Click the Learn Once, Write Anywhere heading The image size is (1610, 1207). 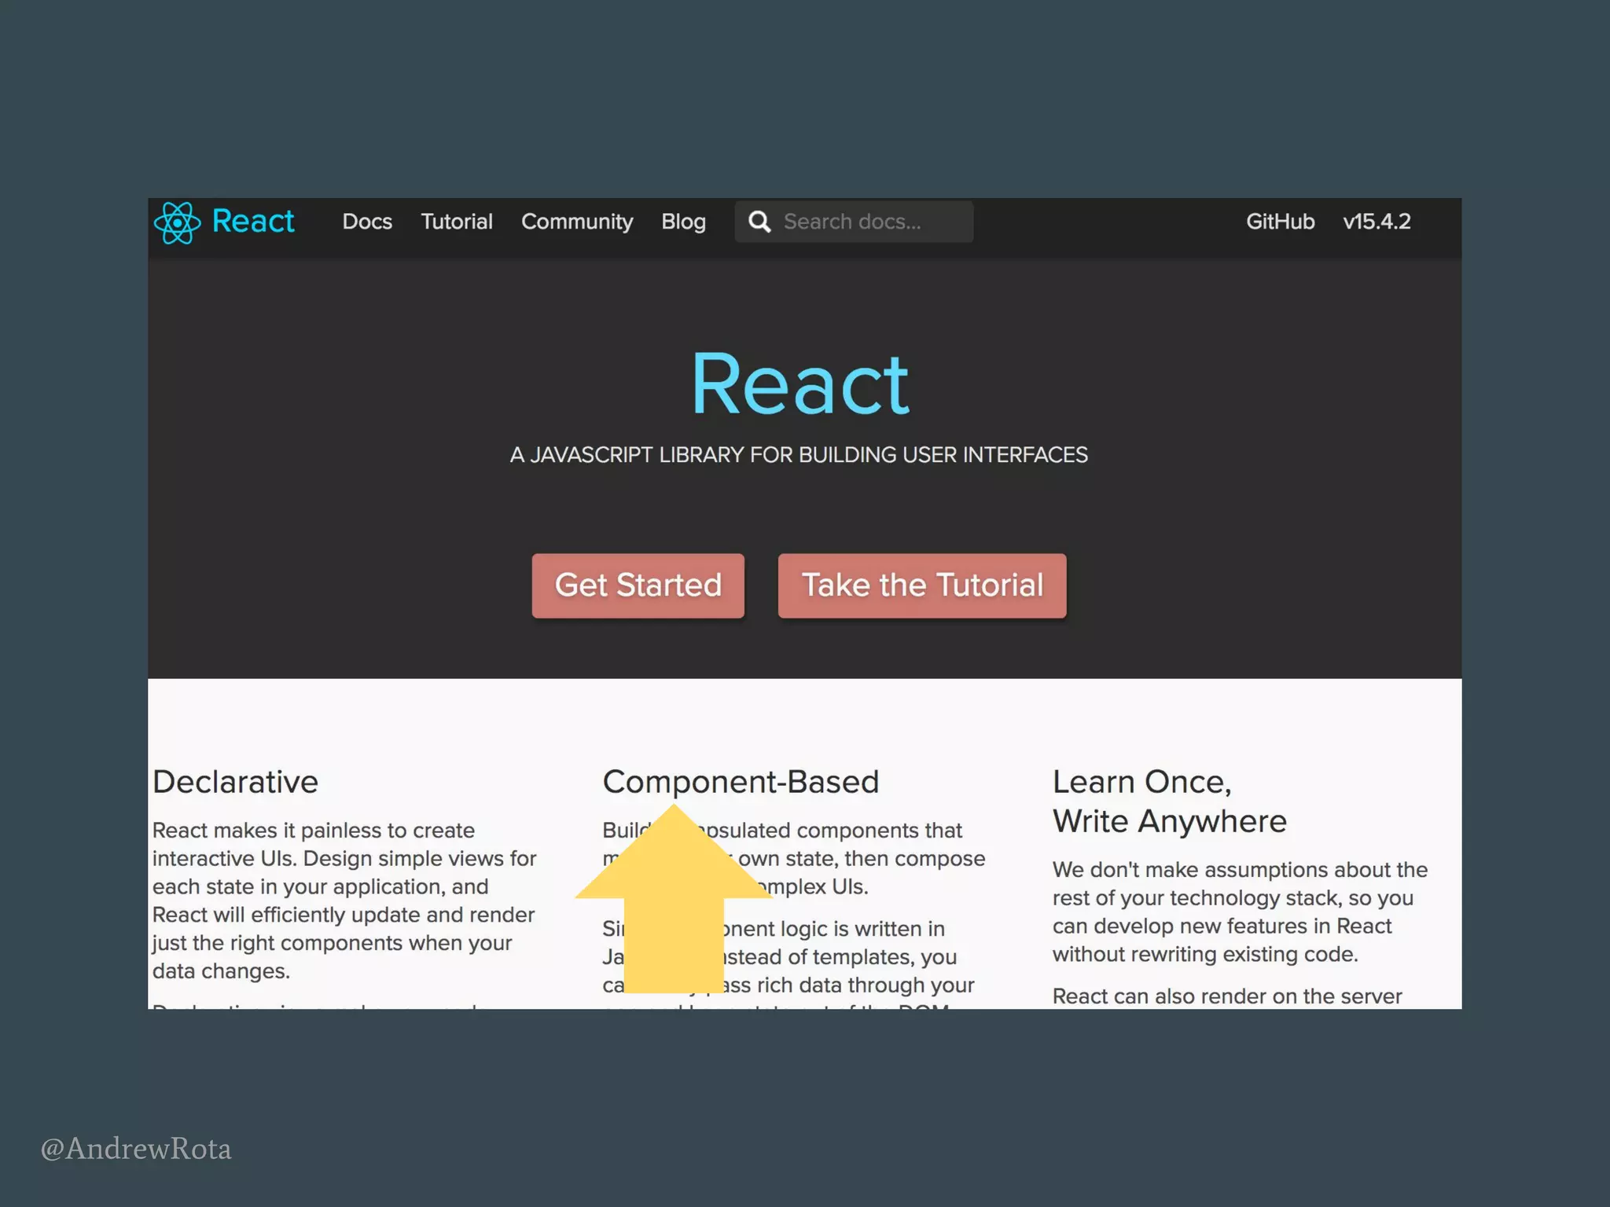[x=1170, y=802]
